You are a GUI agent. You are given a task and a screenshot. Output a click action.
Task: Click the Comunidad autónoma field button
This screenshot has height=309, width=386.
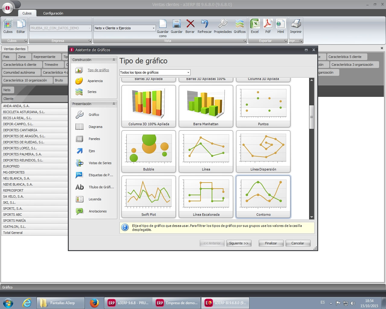(x=21, y=72)
